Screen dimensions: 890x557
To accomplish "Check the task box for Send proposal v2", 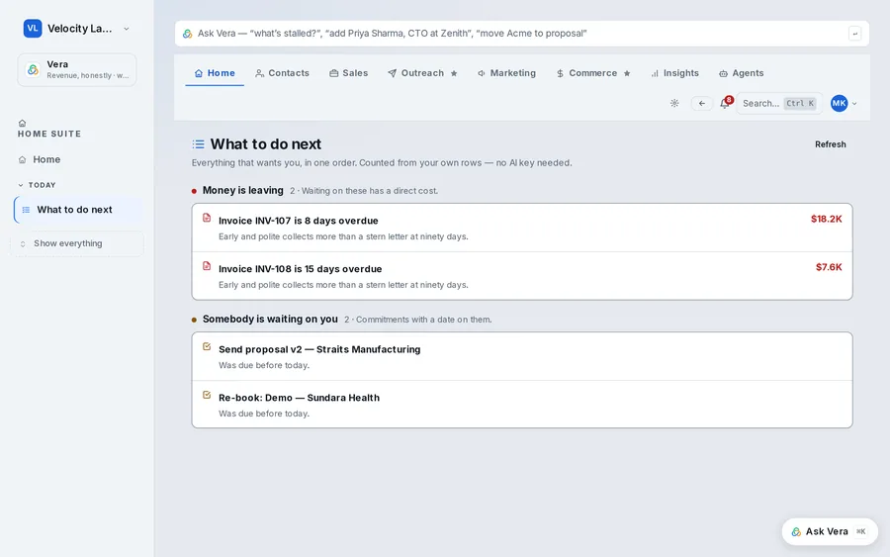I will pos(207,347).
